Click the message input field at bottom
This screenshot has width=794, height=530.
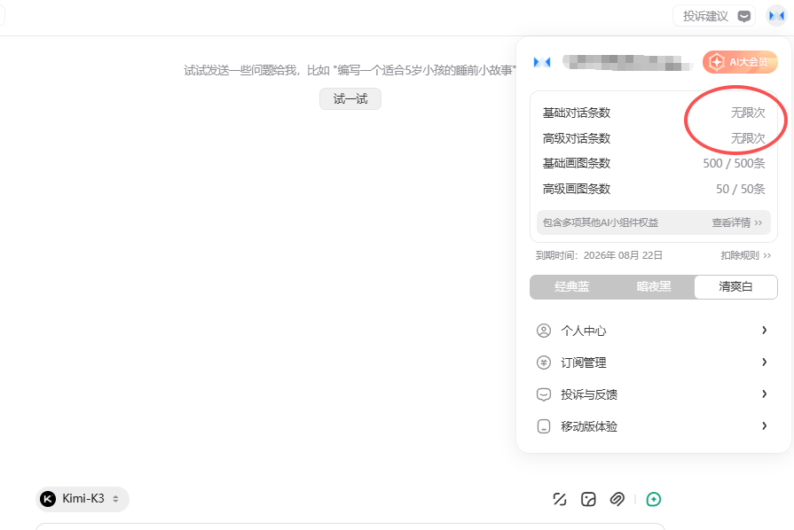click(x=350, y=526)
